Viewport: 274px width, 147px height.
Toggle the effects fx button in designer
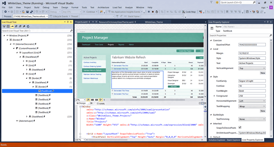88,100
